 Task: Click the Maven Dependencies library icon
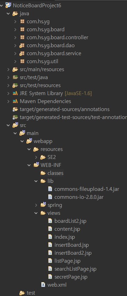[15, 101]
